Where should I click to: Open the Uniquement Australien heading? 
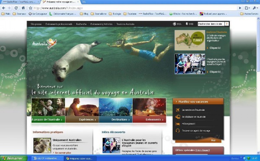(67, 140)
